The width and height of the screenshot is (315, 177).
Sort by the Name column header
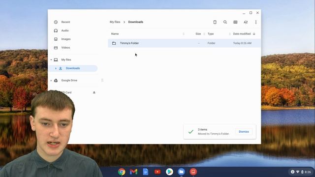115,34
